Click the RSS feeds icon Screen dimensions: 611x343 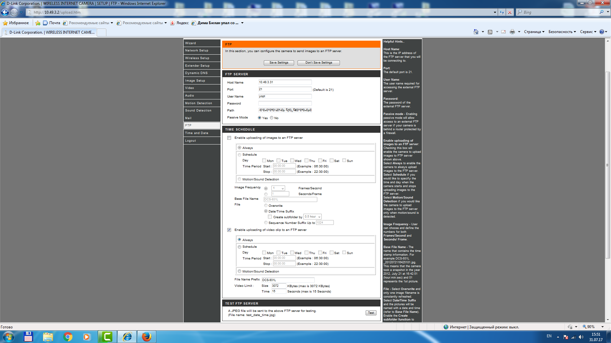(490, 32)
